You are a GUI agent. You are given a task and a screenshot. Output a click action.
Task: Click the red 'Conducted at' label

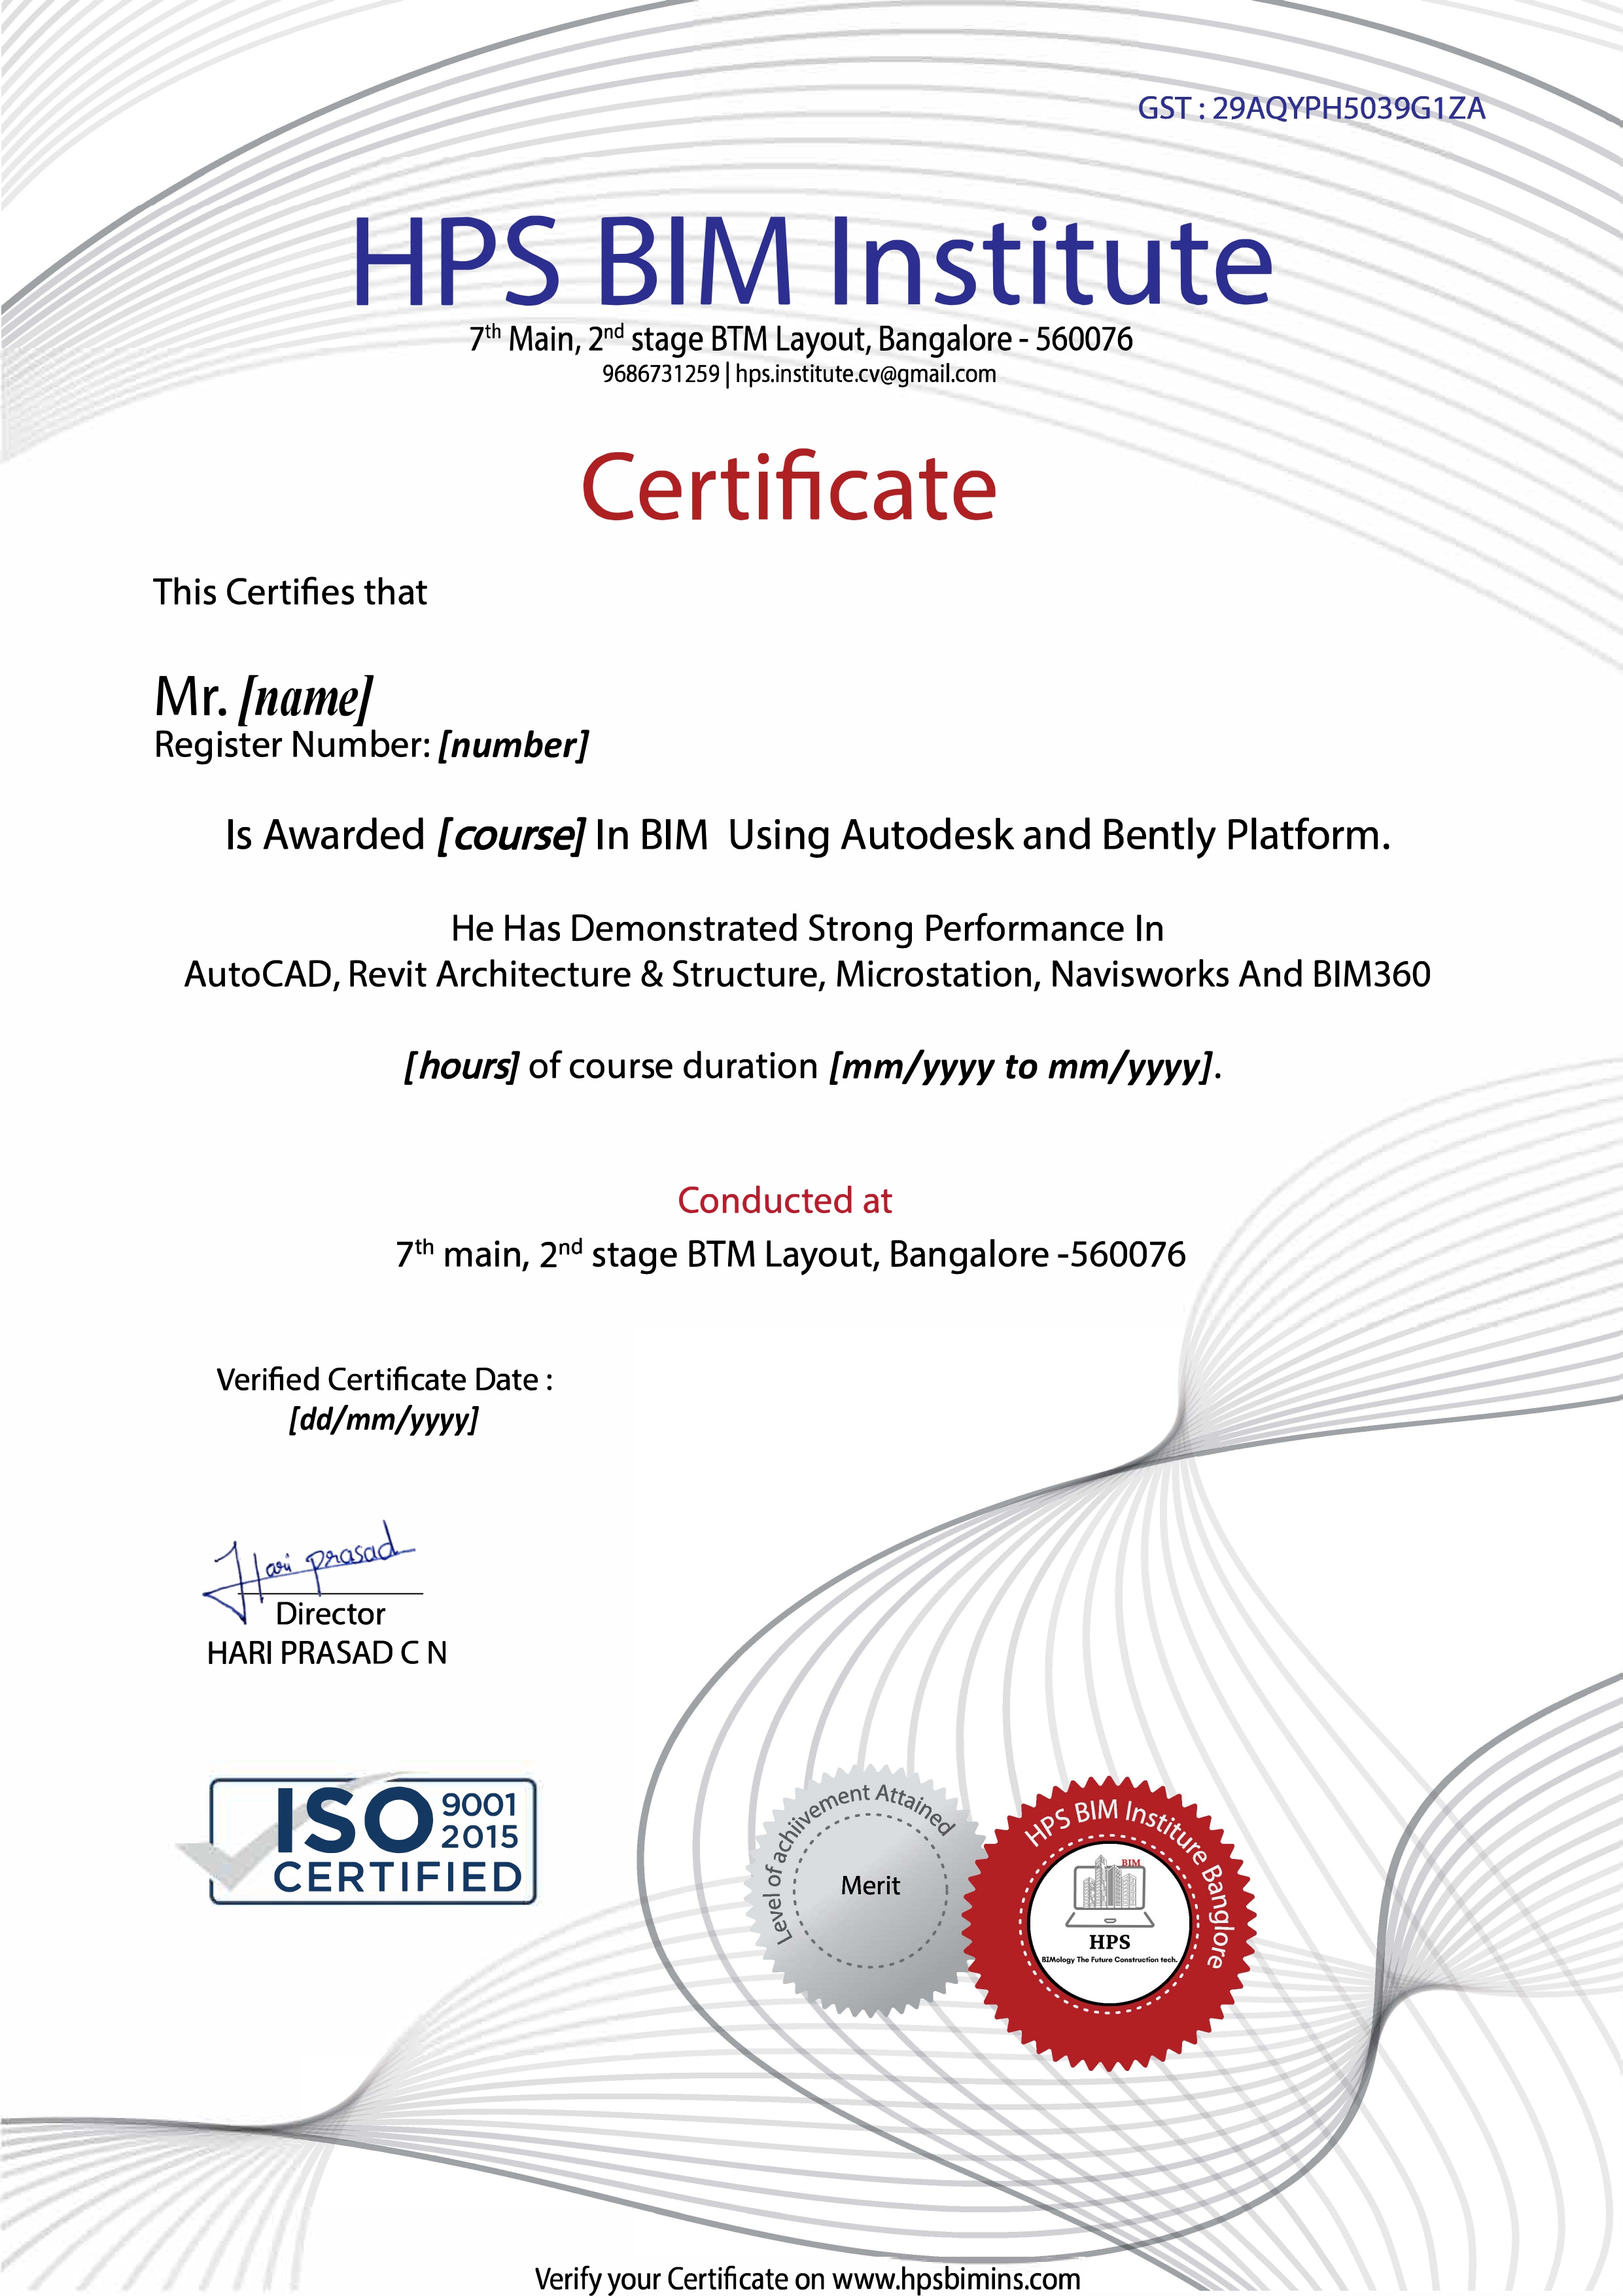click(x=785, y=1200)
